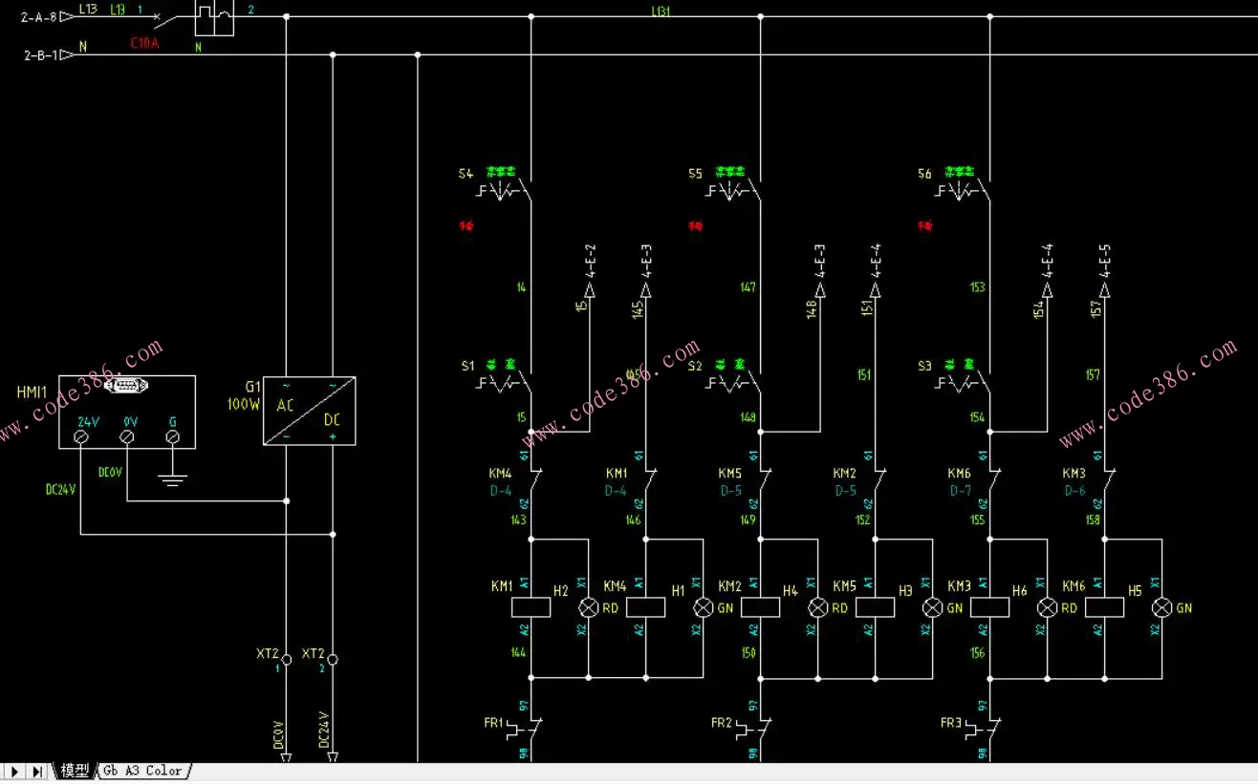
Task: Select the HMI1 serial port connector symbol
Action: click(127, 385)
